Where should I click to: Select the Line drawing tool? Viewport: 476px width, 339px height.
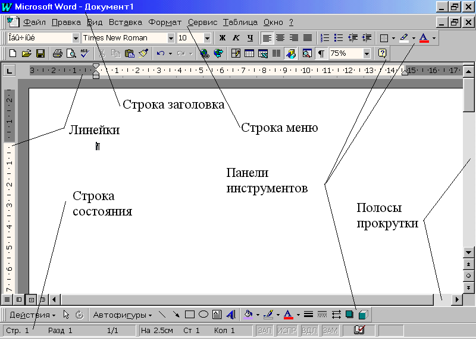tap(162, 315)
